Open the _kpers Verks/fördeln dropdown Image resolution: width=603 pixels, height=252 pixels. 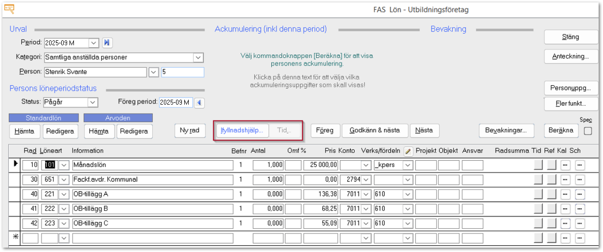pyautogui.click(x=408, y=165)
